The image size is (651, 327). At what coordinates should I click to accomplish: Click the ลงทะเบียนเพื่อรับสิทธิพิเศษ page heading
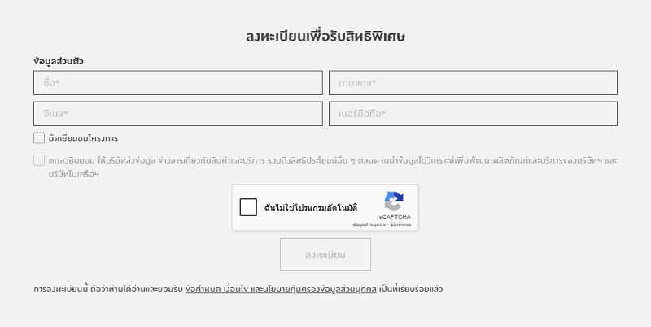coord(325,37)
